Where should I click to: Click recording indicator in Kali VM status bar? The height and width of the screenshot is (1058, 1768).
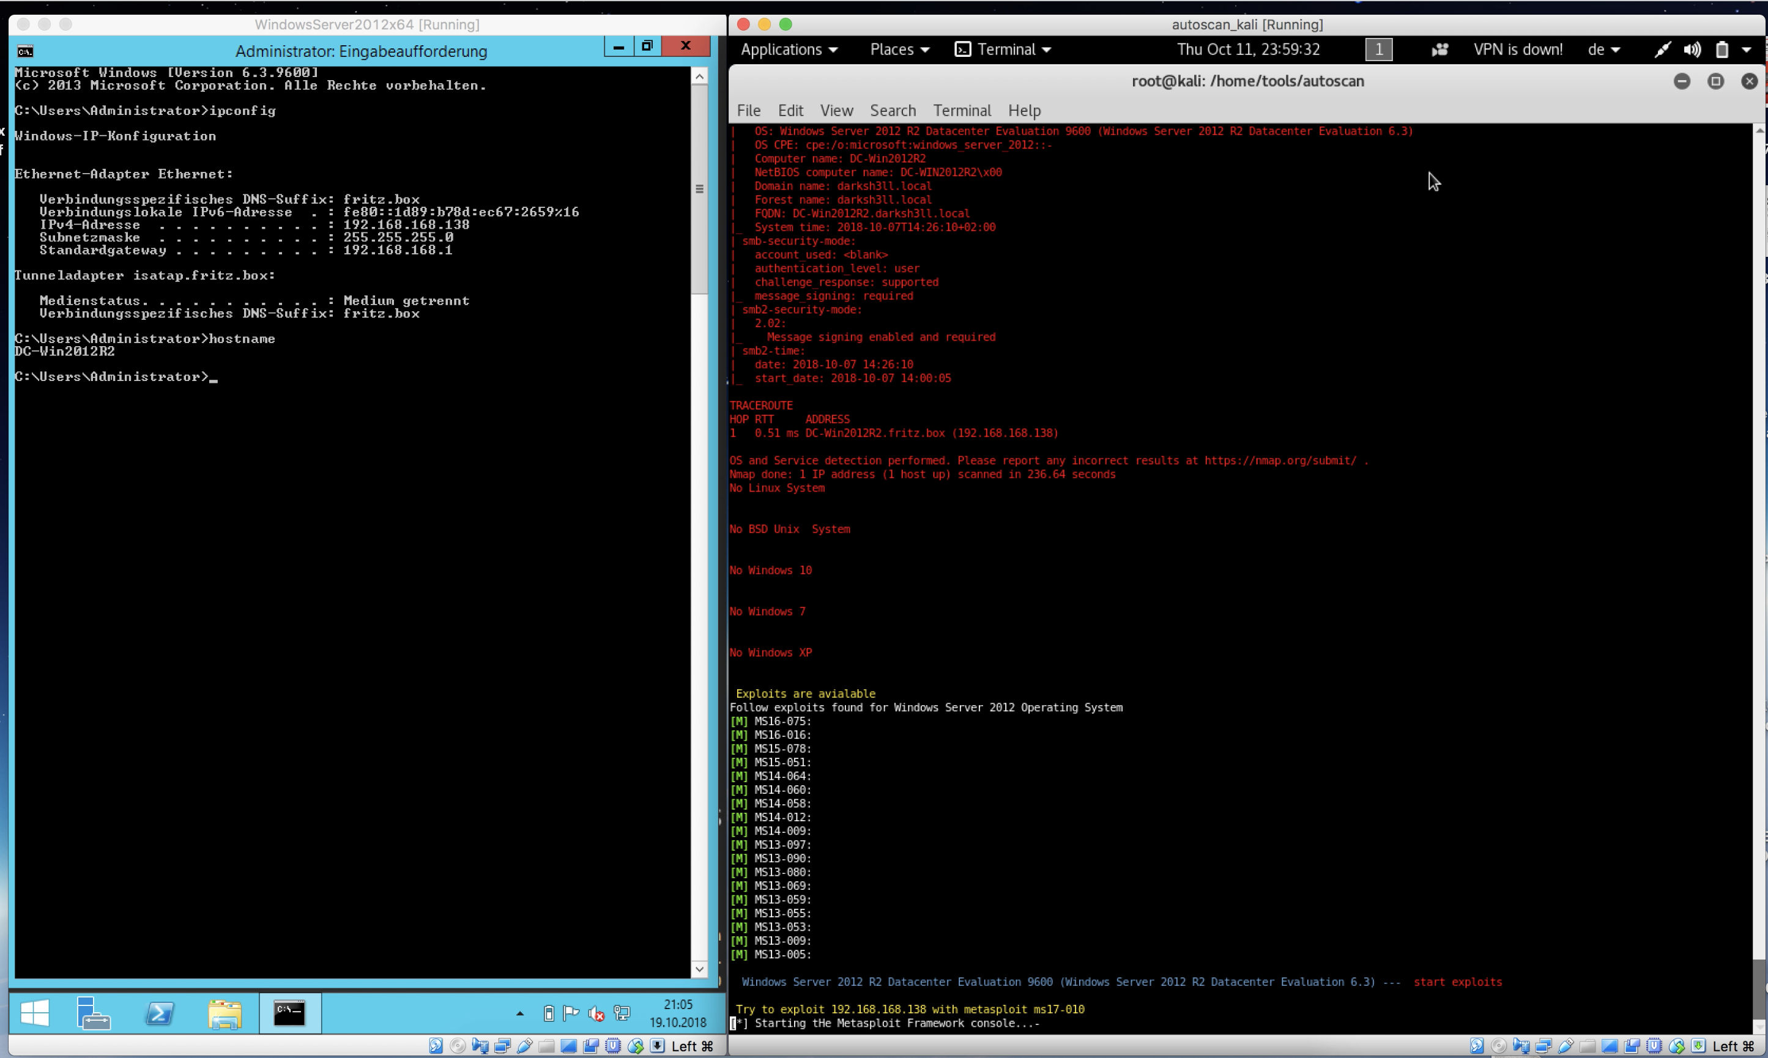click(x=1632, y=1046)
